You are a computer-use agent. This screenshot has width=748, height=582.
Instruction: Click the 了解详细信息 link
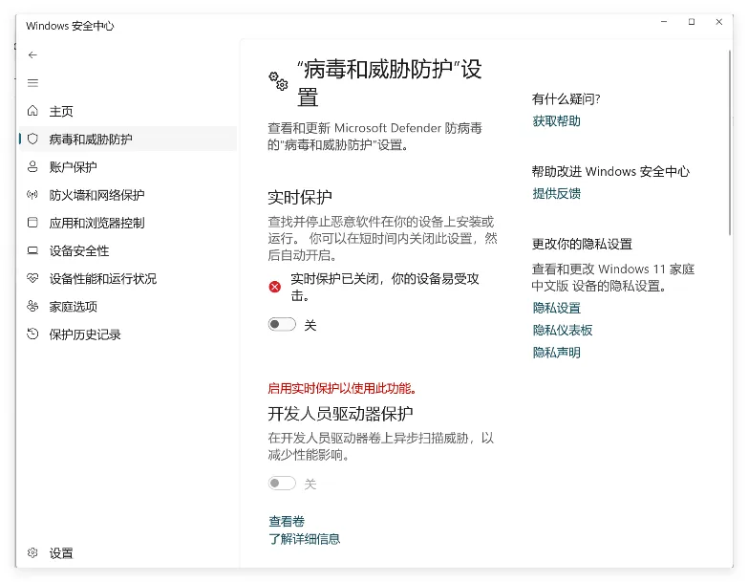tap(305, 540)
